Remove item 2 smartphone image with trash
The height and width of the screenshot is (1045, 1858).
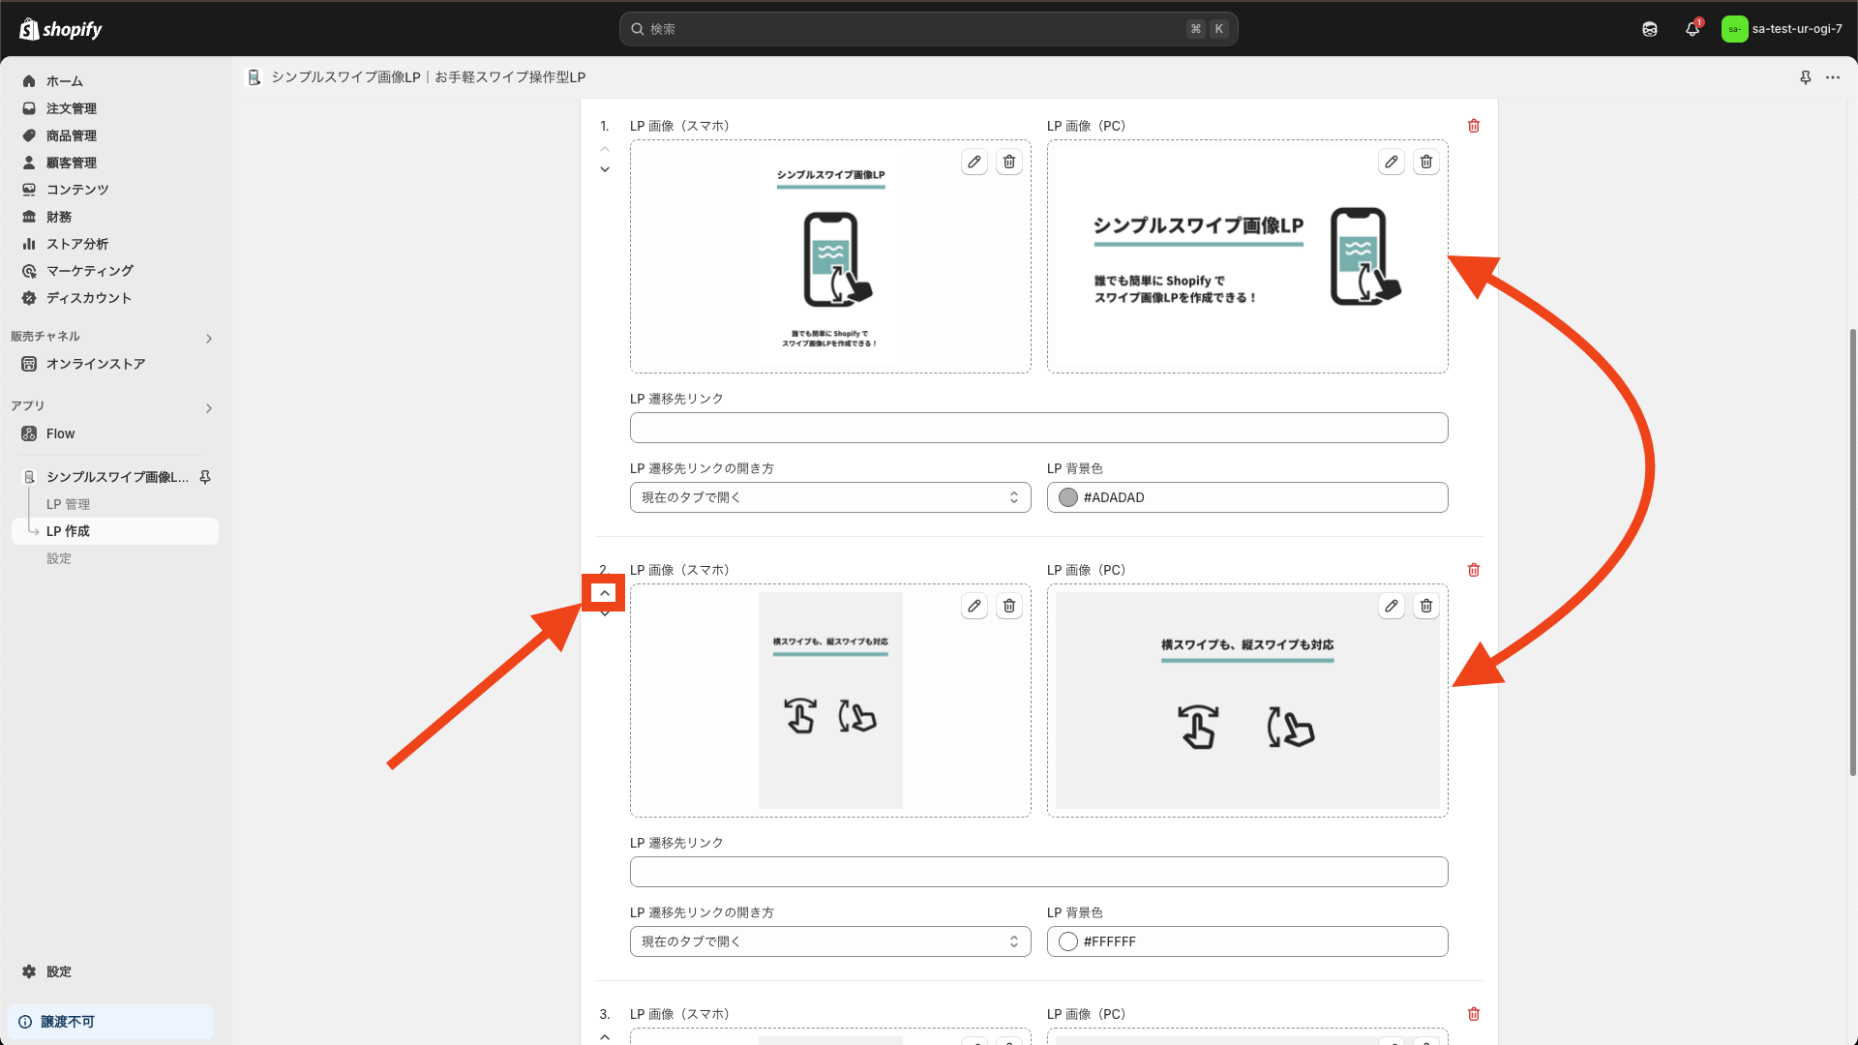click(1009, 606)
